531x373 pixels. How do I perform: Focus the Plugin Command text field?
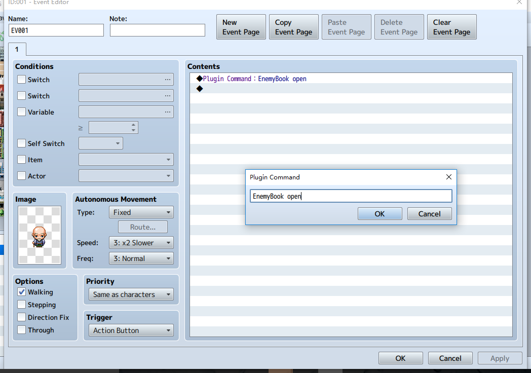(351, 196)
